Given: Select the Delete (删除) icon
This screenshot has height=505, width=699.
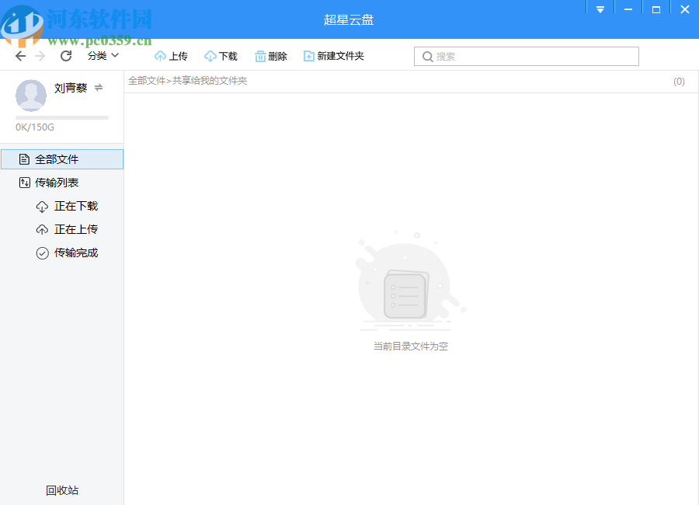Looking at the screenshot, I should pyautogui.click(x=259, y=56).
